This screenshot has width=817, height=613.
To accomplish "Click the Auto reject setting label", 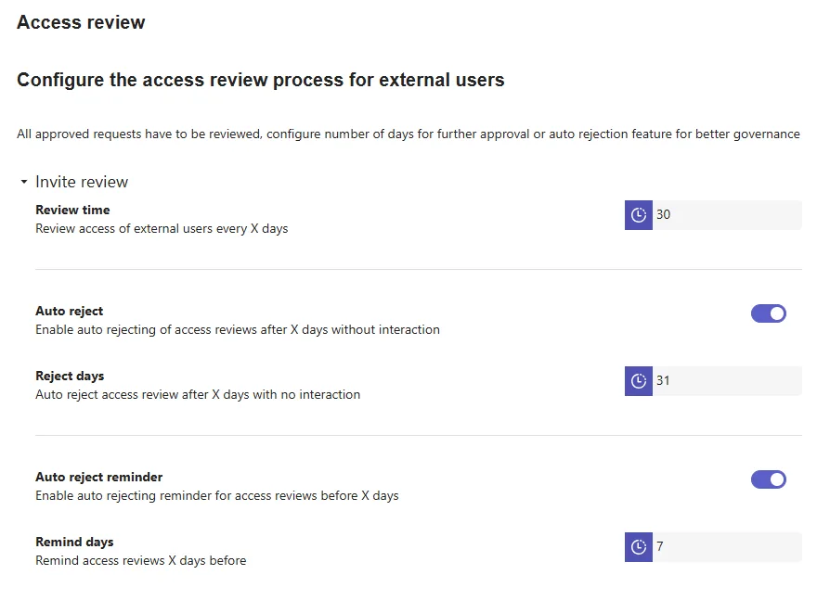I will (x=70, y=311).
